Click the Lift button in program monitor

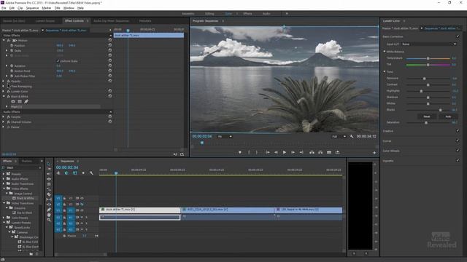coord(312,152)
